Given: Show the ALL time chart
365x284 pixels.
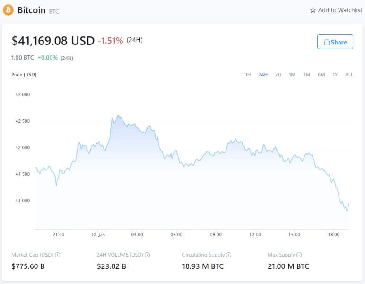Looking at the screenshot, I should (349, 75).
